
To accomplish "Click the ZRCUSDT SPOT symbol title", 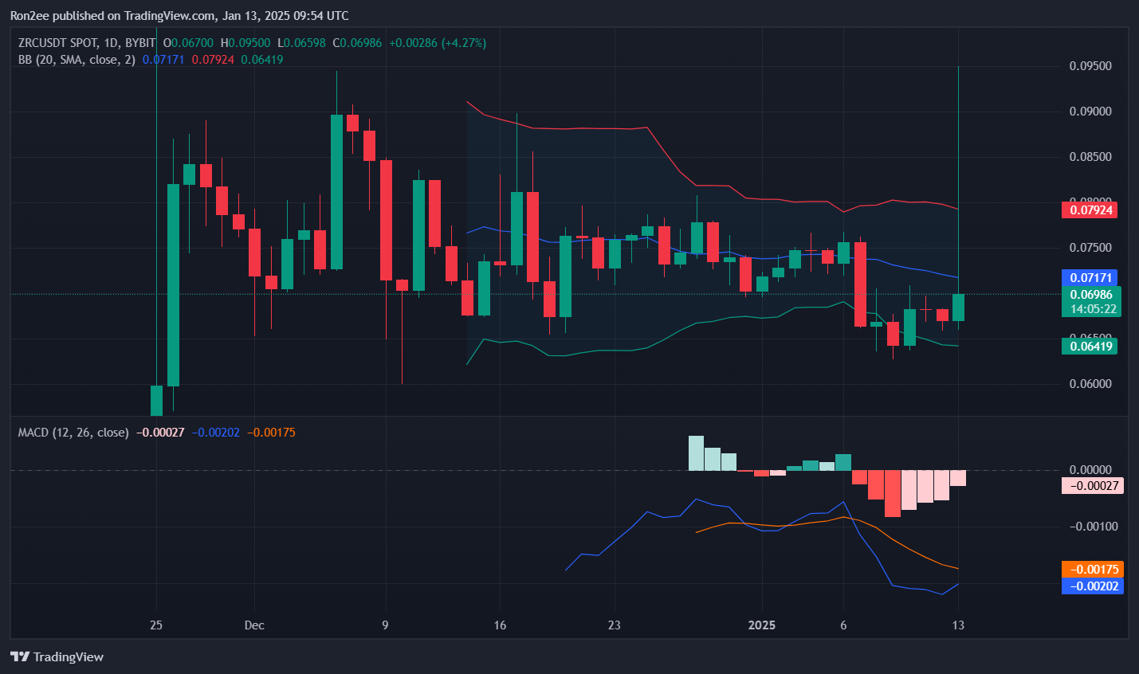I will pyautogui.click(x=58, y=43).
